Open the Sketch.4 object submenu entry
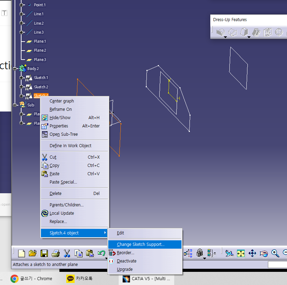The width and height of the screenshot is (287, 285). [x=74, y=233]
